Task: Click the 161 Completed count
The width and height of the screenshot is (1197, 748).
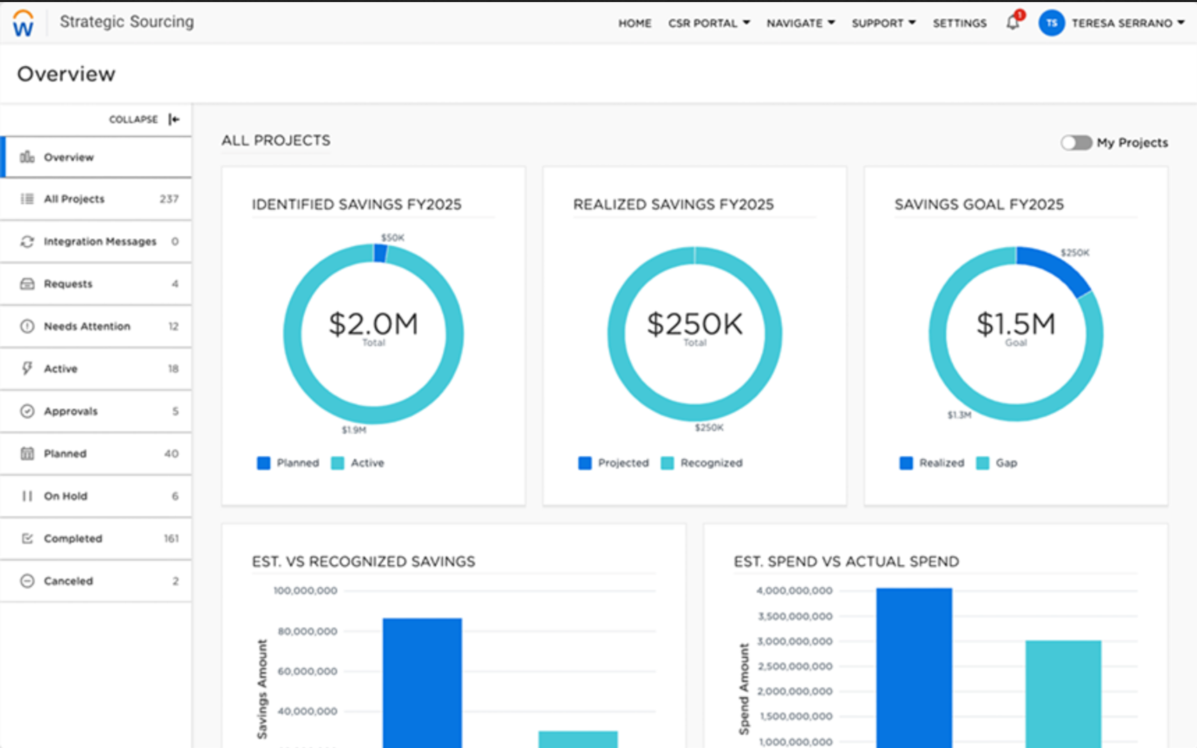Action: (171, 539)
